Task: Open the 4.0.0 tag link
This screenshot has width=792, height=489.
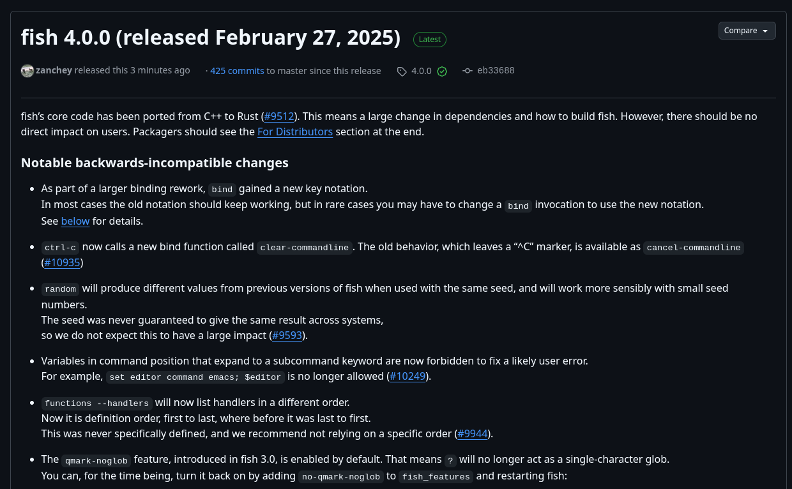Action: click(422, 71)
